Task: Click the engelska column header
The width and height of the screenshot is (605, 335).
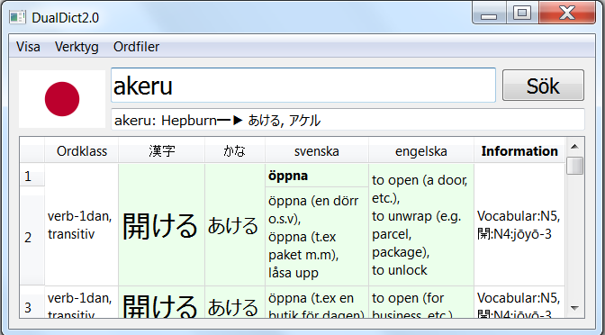Action: click(x=421, y=151)
